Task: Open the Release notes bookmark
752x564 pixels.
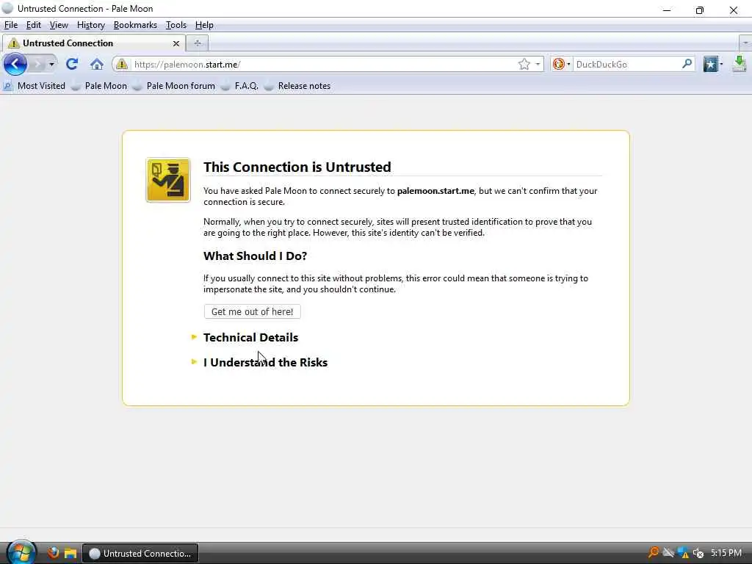Action: pyautogui.click(x=297, y=86)
